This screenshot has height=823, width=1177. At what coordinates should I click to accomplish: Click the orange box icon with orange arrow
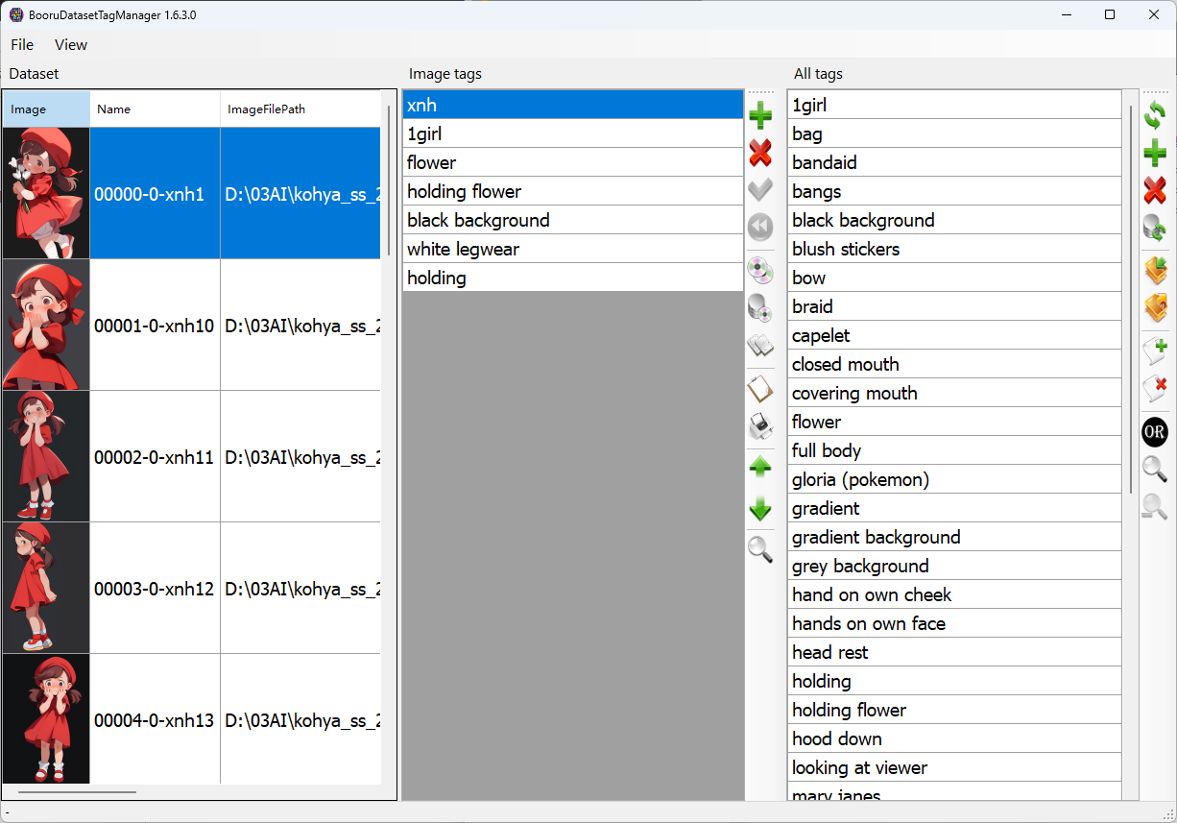pyautogui.click(x=1155, y=307)
